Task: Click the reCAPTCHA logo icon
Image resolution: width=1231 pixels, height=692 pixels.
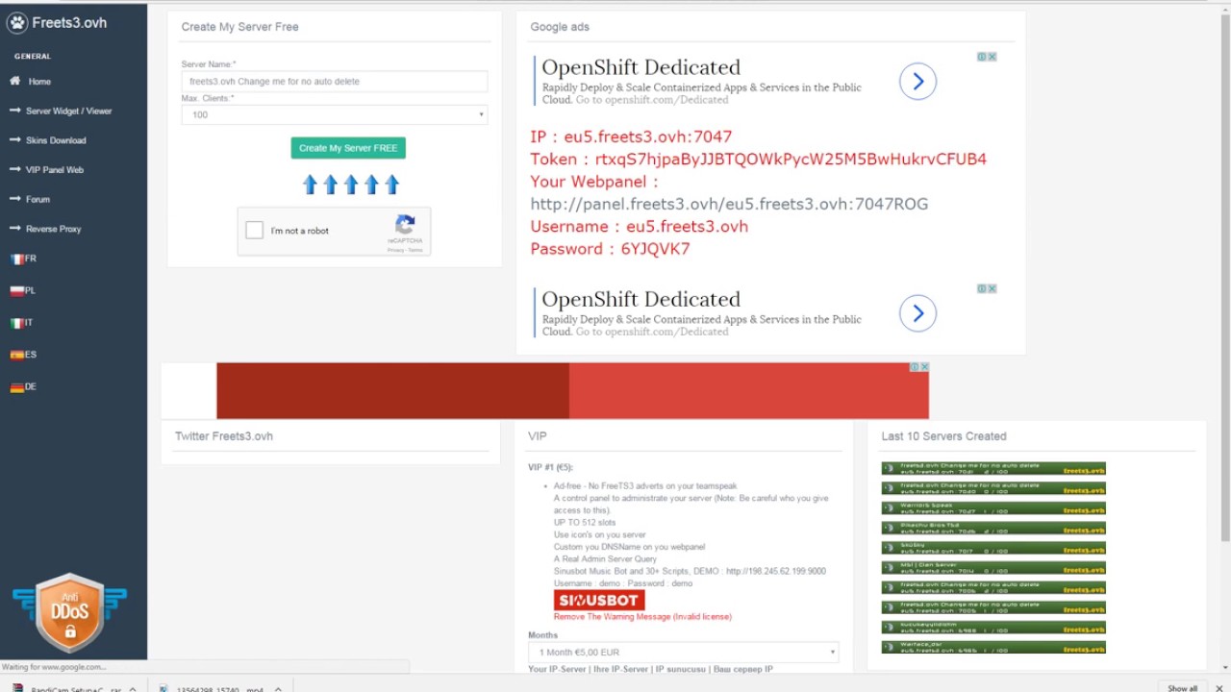Action: [x=405, y=225]
